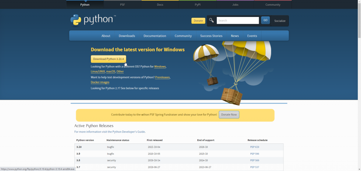
Task: Click the Python logo in the header
Action: click(93, 20)
